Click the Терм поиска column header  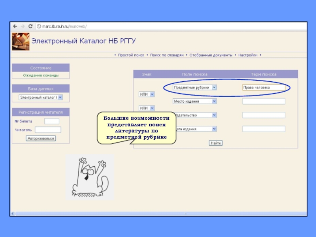(263, 74)
